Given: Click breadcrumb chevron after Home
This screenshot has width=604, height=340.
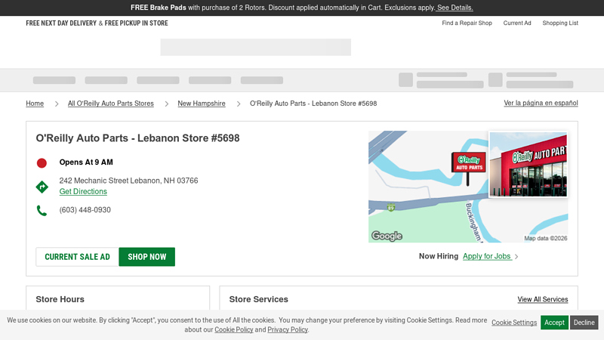Looking at the screenshot, I should (55, 104).
